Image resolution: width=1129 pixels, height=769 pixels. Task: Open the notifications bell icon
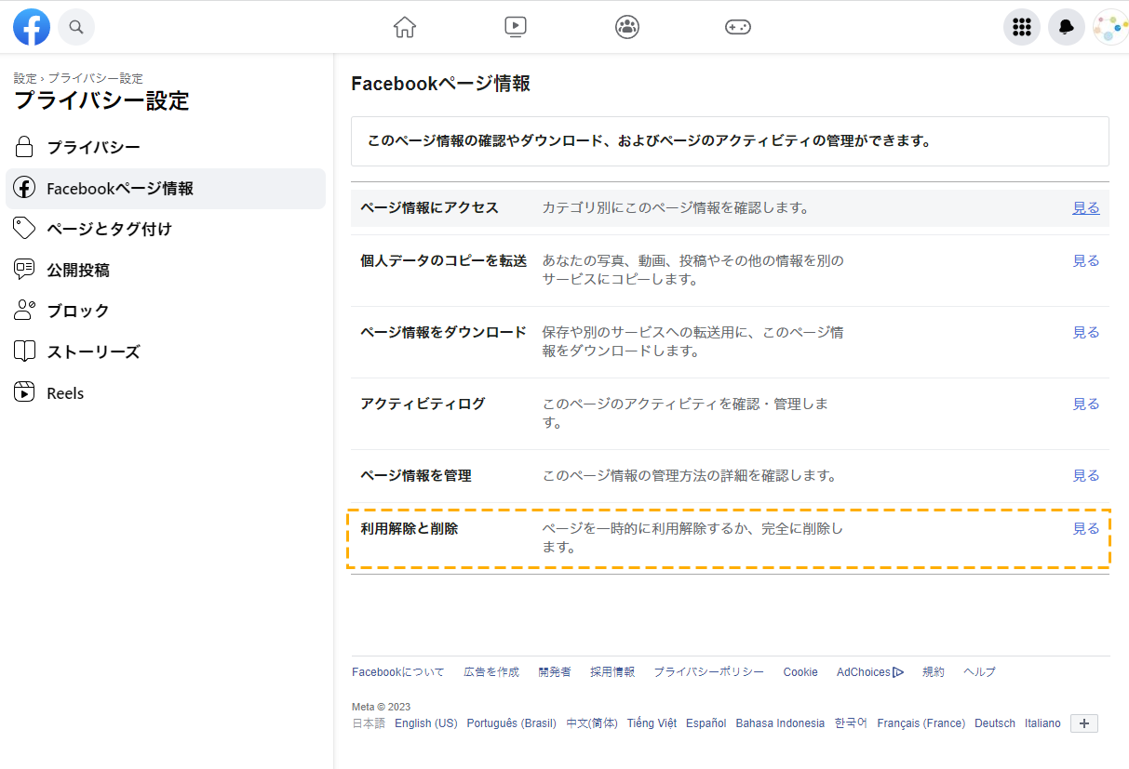(x=1067, y=27)
